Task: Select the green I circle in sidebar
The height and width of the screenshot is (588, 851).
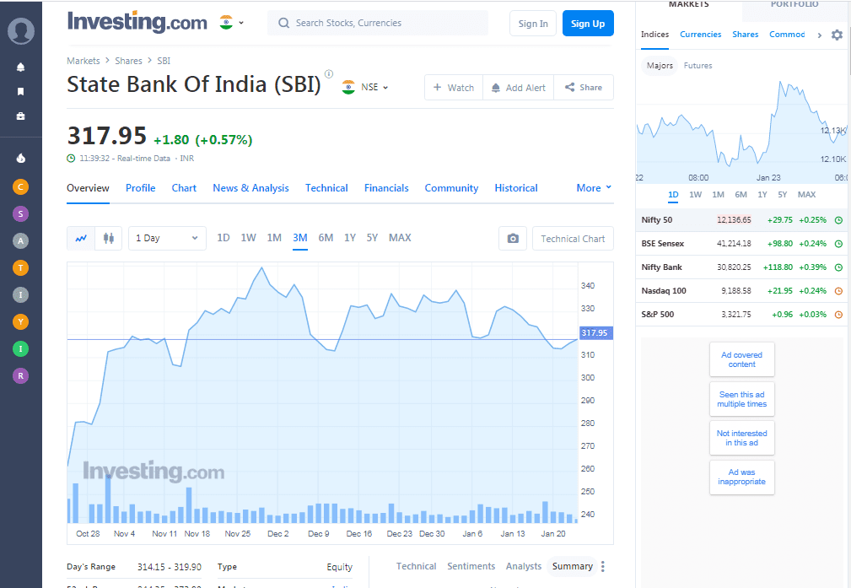Action: click(20, 348)
